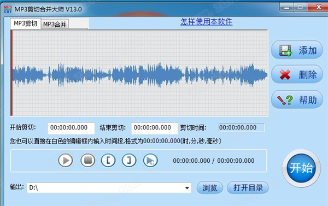The image size is (328, 206).
Task: Expand the output path dropdown arrow
Action: [x=187, y=188]
